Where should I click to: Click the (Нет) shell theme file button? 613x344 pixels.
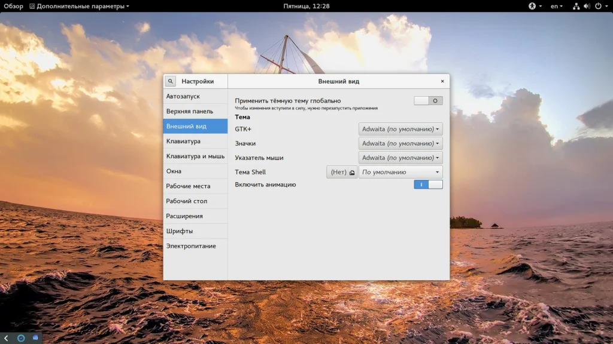click(x=342, y=172)
